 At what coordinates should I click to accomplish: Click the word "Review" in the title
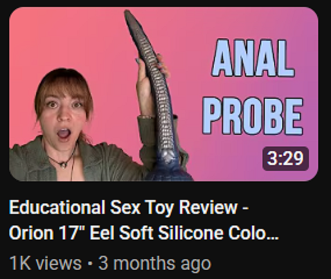click(208, 208)
